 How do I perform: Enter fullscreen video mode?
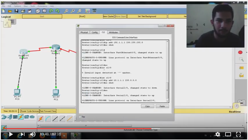tap(238, 134)
